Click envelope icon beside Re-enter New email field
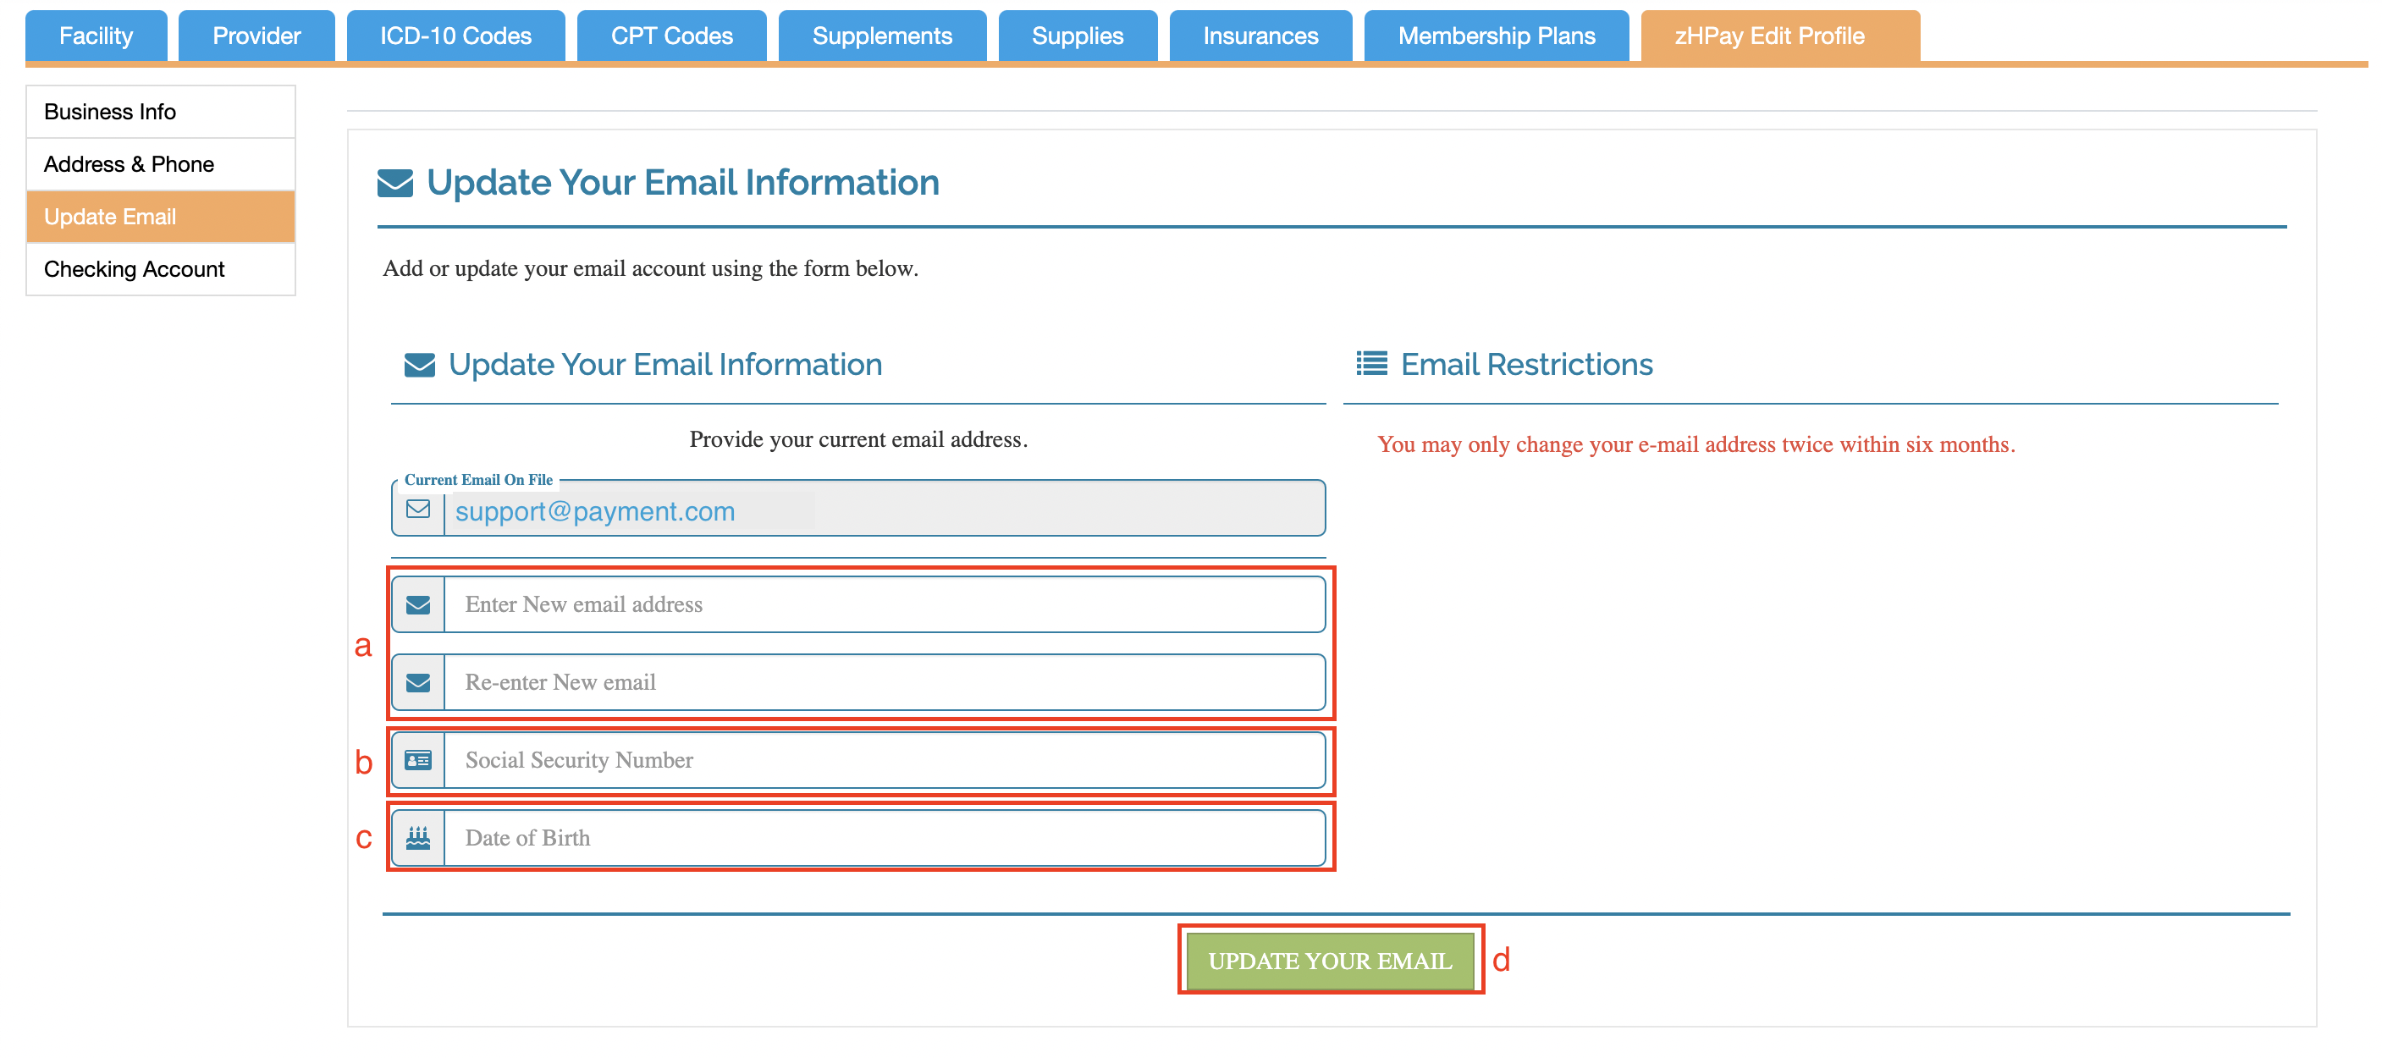2382x1058 pixels. (418, 682)
